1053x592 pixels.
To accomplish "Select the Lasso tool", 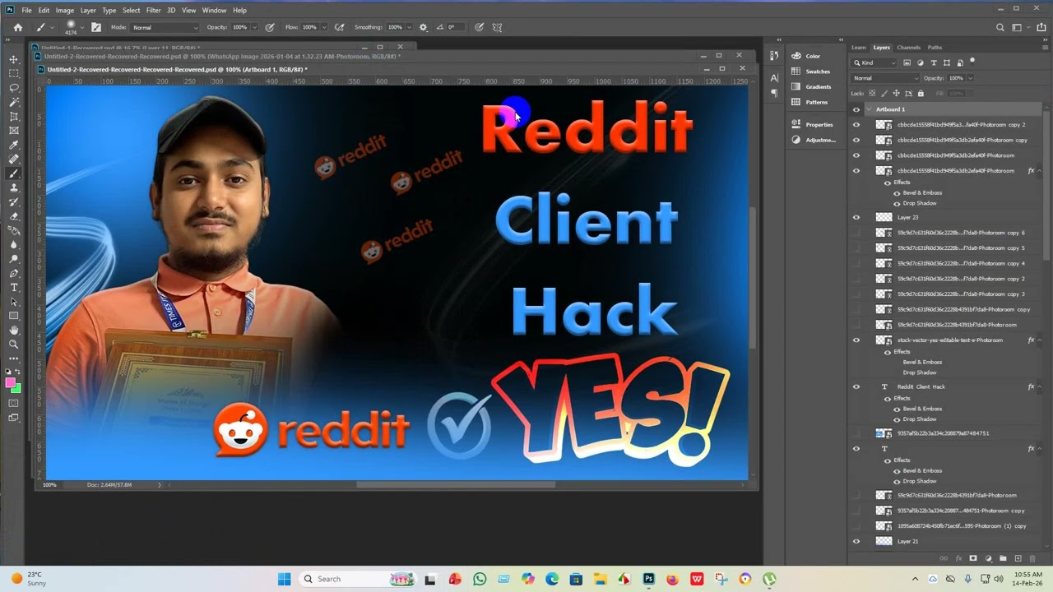I will point(14,88).
